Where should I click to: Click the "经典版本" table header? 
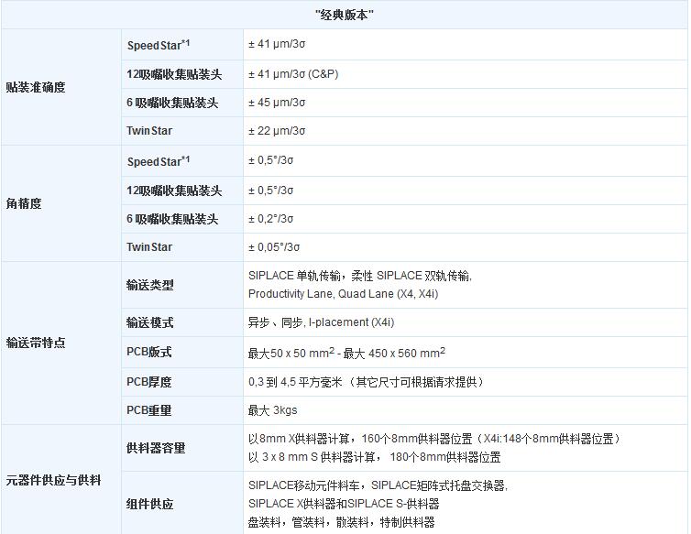click(x=344, y=15)
